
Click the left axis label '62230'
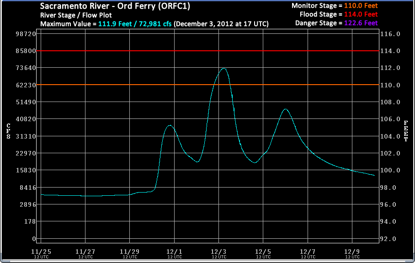tap(26, 85)
